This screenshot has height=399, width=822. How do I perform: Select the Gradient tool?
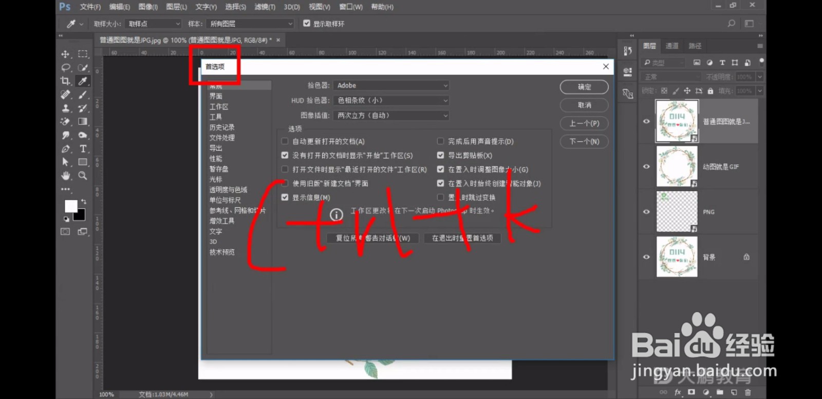click(82, 122)
